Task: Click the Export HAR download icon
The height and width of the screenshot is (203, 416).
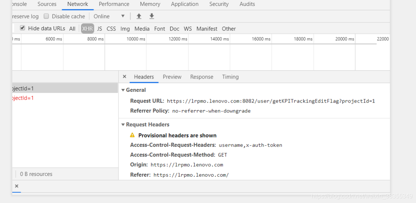Action: tap(151, 16)
